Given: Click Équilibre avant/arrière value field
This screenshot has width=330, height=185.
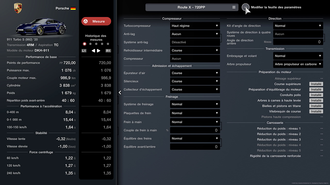Looking at the screenshot, I should coord(195,147).
